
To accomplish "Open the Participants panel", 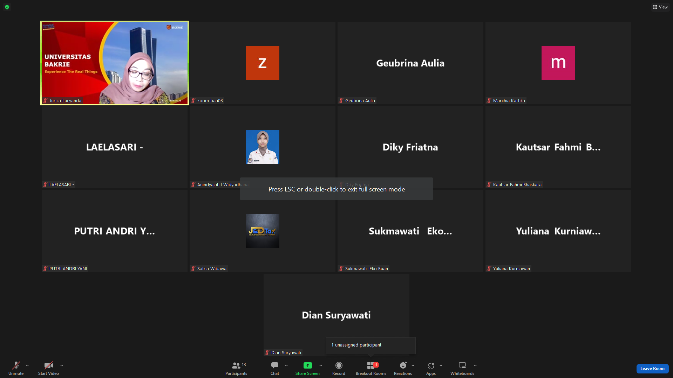I will click(236, 369).
